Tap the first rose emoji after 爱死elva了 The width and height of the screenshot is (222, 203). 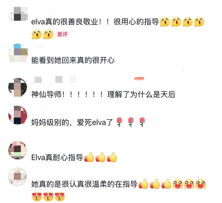119,122
